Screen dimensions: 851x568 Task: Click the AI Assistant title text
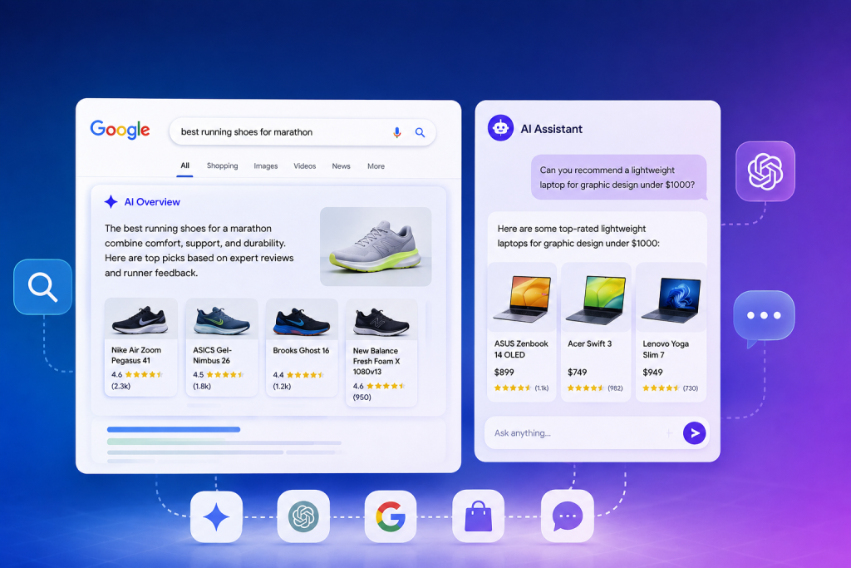pyautogui.click(x=552, y=129)
